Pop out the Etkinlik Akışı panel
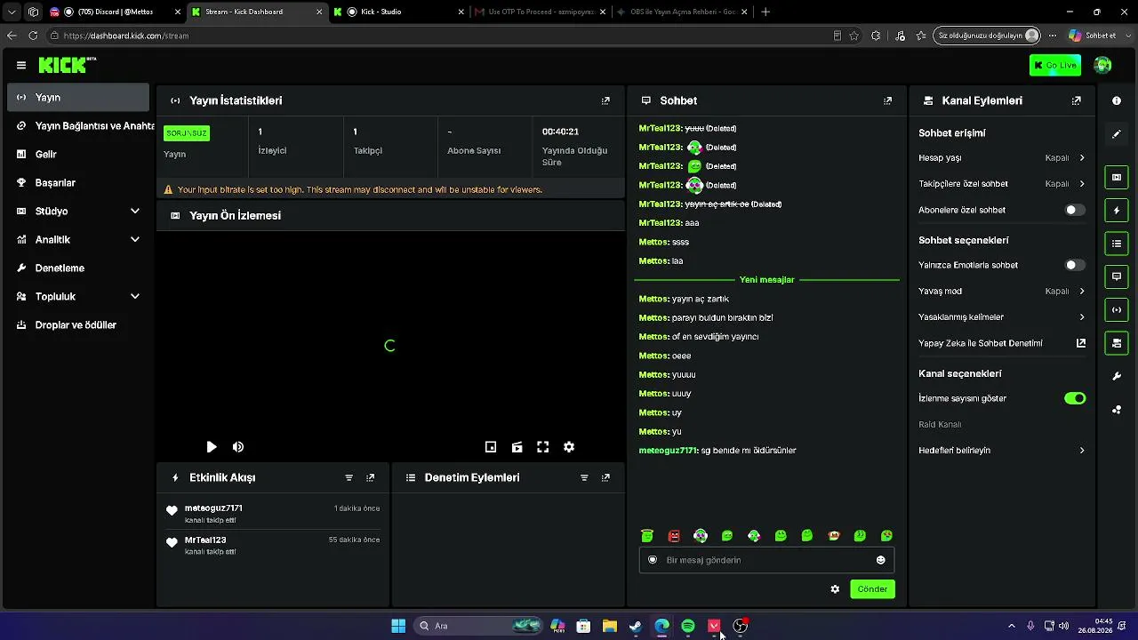Viewport: 1138px width, 640px height. [371, 477]
